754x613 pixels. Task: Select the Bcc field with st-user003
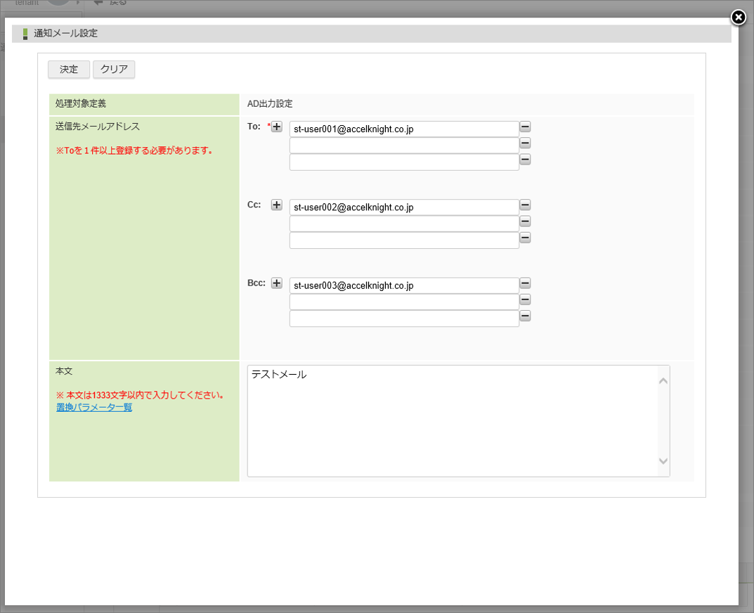[x=404, y=285]
